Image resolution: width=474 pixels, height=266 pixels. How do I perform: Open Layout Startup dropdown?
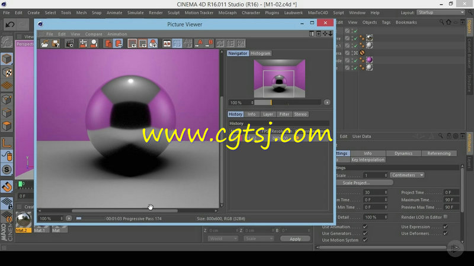440,12
